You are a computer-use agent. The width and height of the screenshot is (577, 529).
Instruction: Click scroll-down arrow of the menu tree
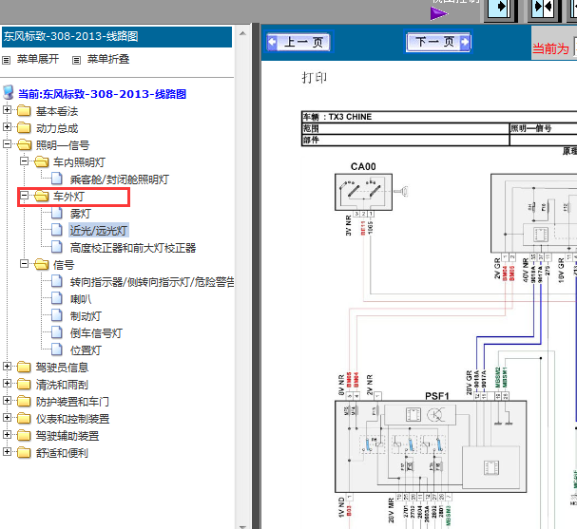[242, 526]
